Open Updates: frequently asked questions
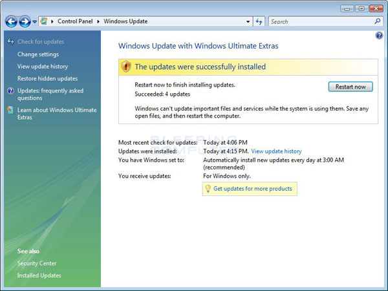Viewport: 388px width, 291px height. coord(50,94)
